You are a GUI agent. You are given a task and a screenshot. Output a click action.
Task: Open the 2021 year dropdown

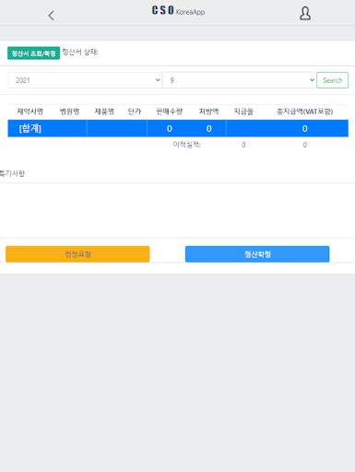pos(85,80)
